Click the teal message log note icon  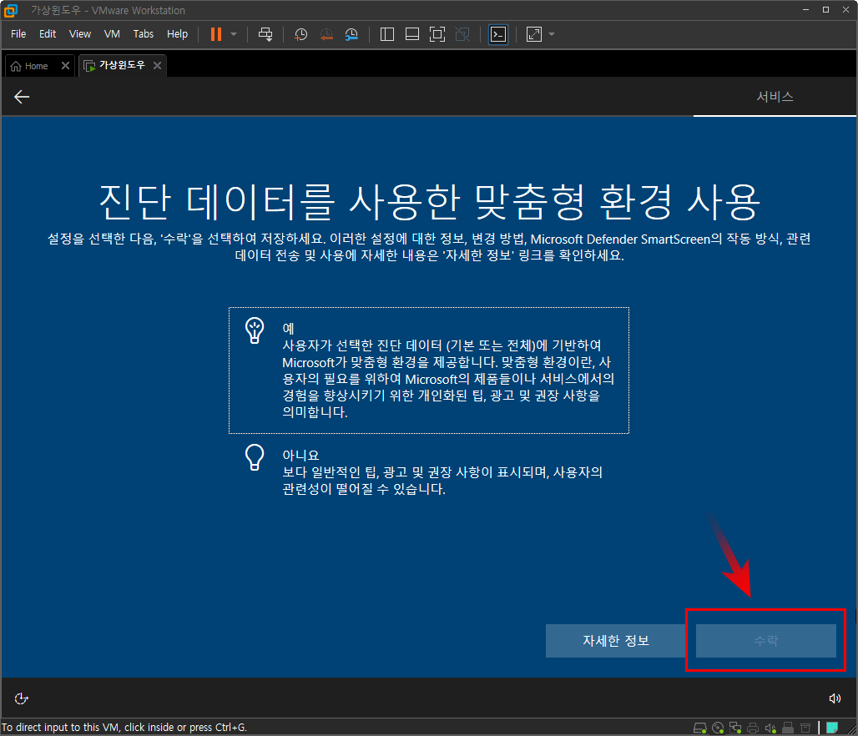[832, 728]
